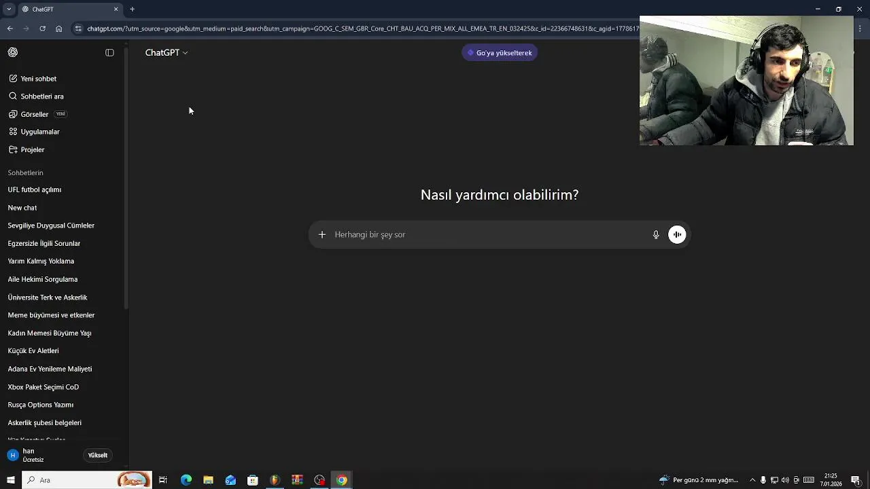Screen dimensions: 870x489
Task: Show hidden system tray icons
Action: click(x=752, y=480)
